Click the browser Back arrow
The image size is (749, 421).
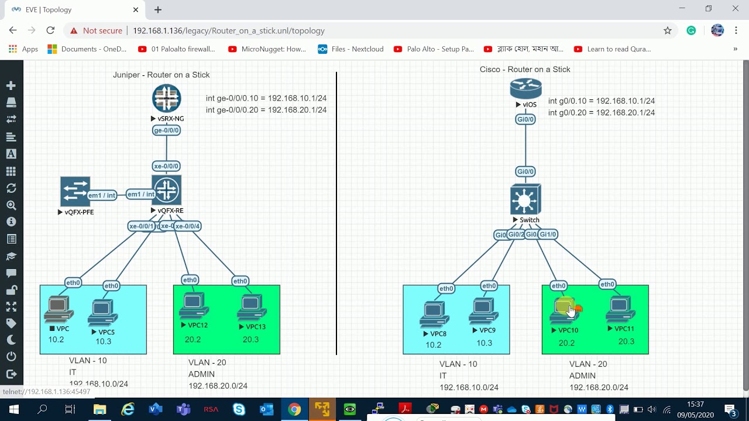(13, 30)
